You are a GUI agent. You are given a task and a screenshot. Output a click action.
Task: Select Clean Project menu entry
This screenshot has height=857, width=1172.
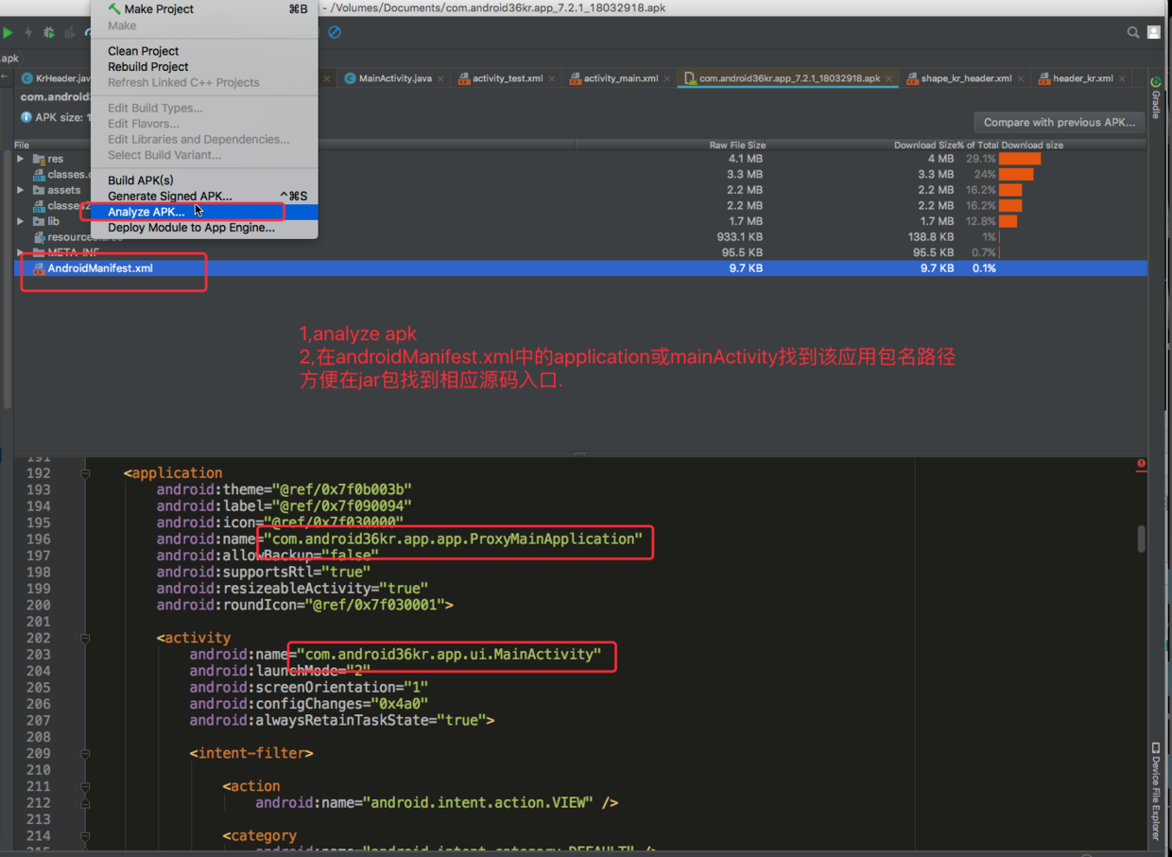point(204,51)
